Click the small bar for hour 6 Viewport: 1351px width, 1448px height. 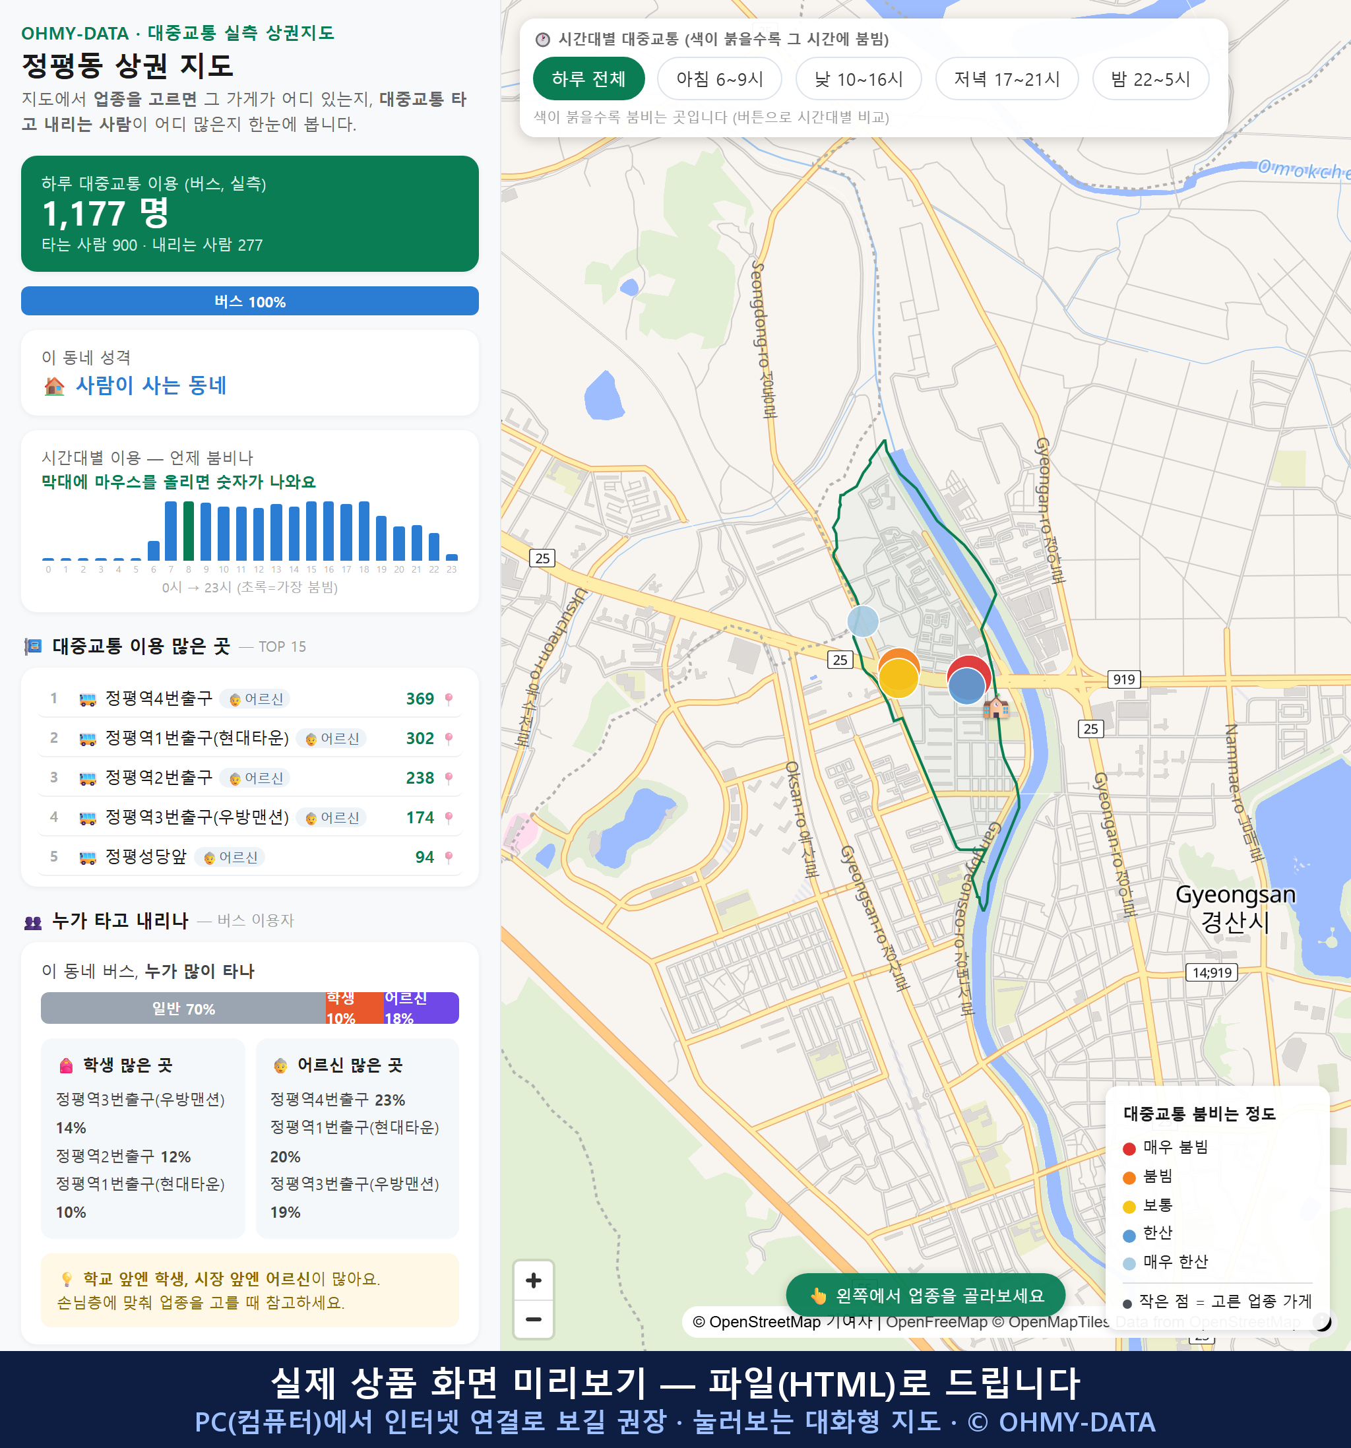(153, 550)
